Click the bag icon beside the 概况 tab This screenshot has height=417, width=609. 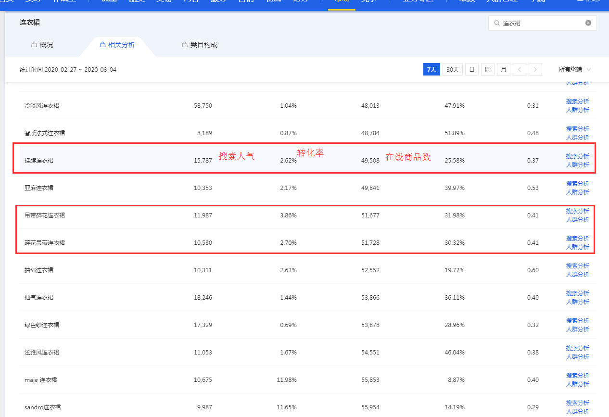point(34,45)
